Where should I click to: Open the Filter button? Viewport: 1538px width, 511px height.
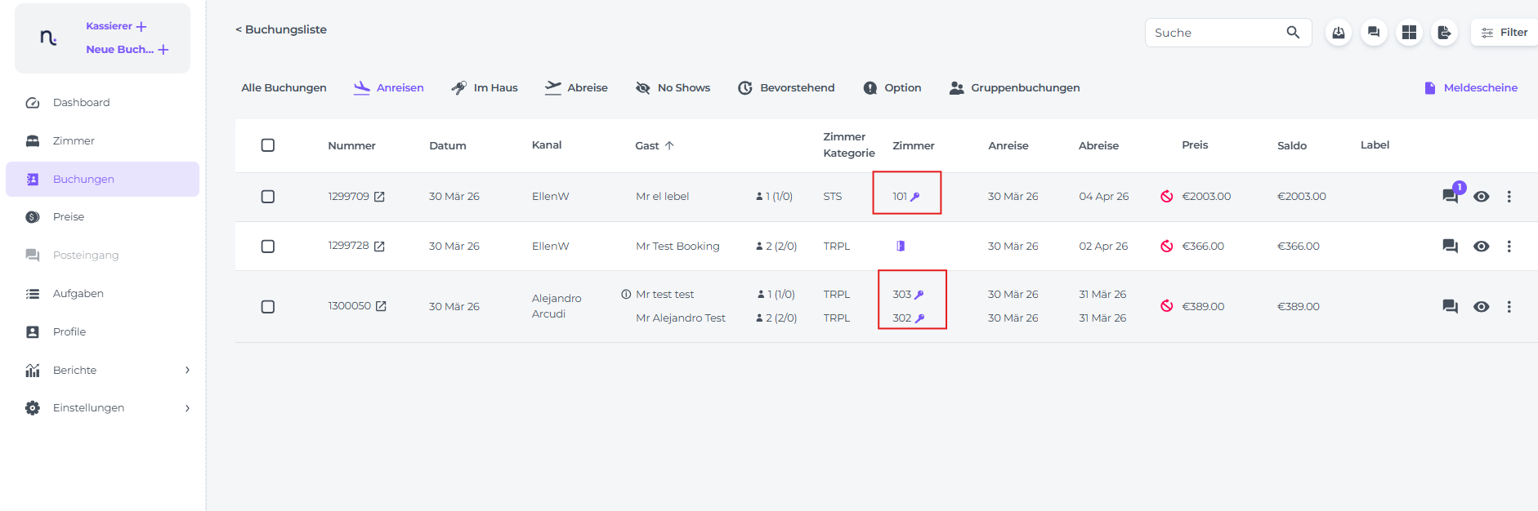[x=1504, y=33]
